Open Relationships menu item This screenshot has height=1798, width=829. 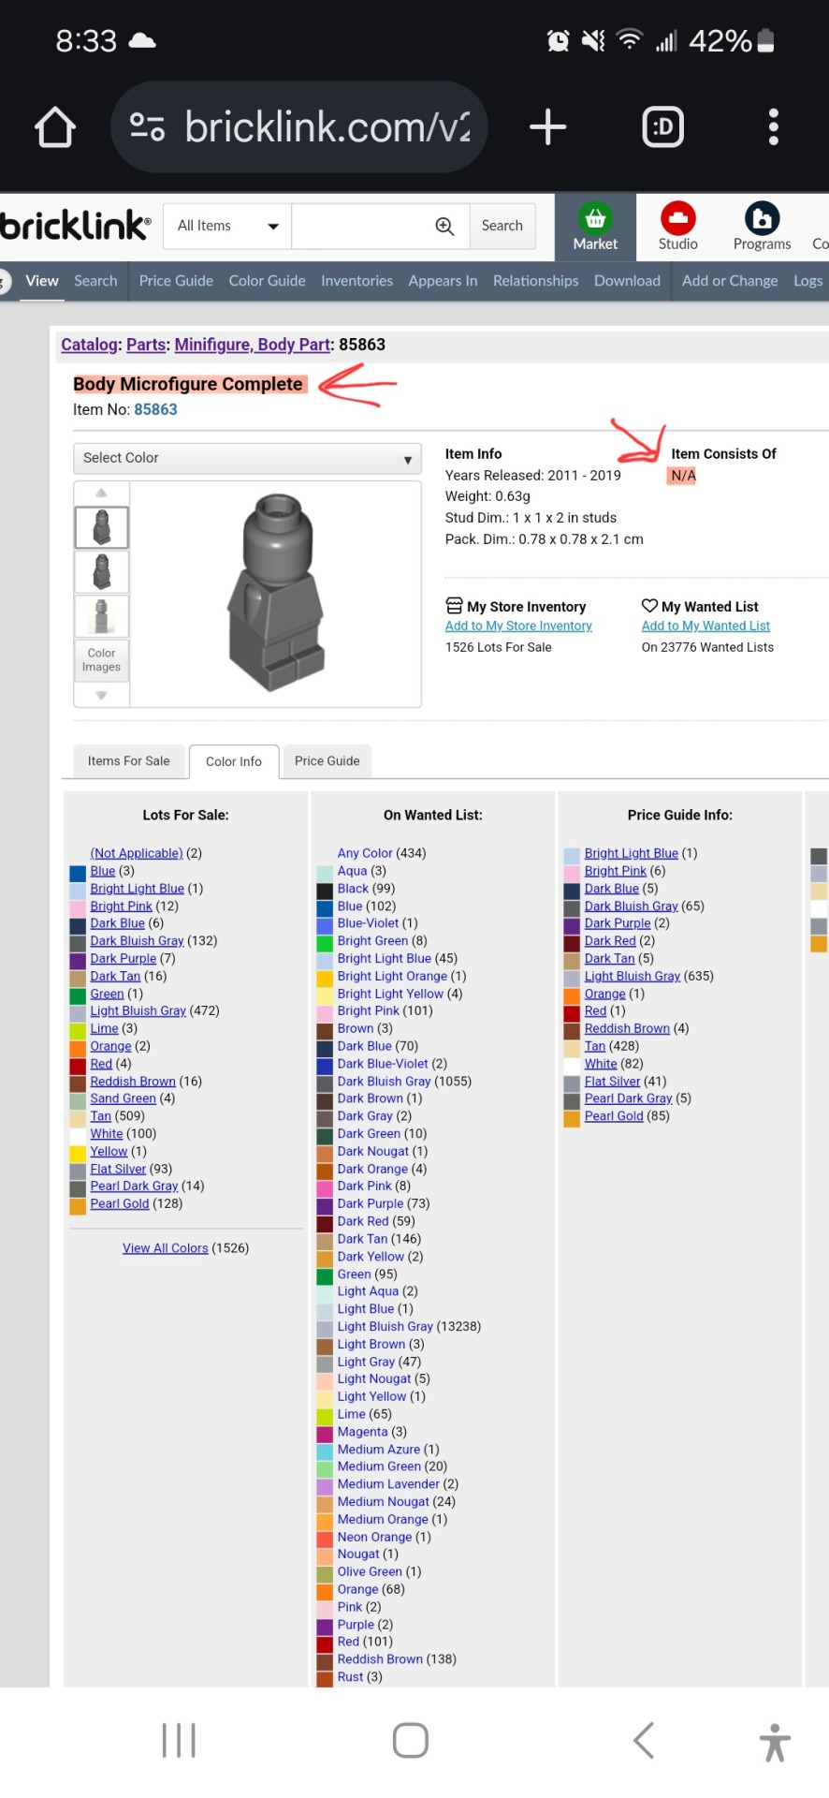[535, 281]
